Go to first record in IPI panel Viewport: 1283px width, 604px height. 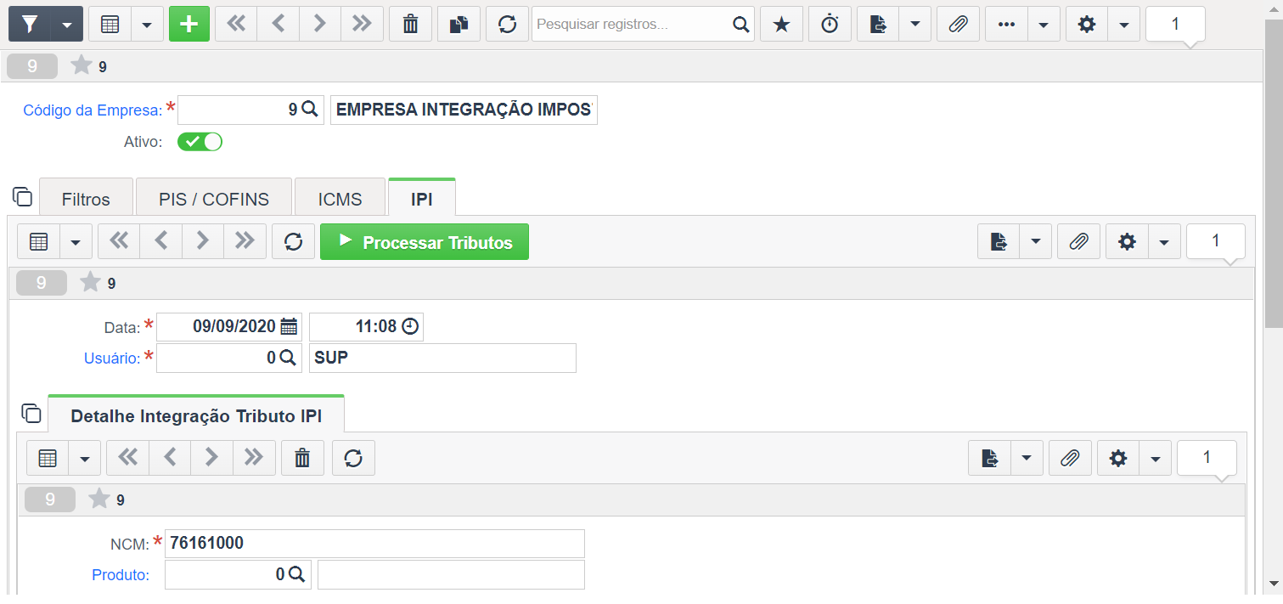point(119,241)
